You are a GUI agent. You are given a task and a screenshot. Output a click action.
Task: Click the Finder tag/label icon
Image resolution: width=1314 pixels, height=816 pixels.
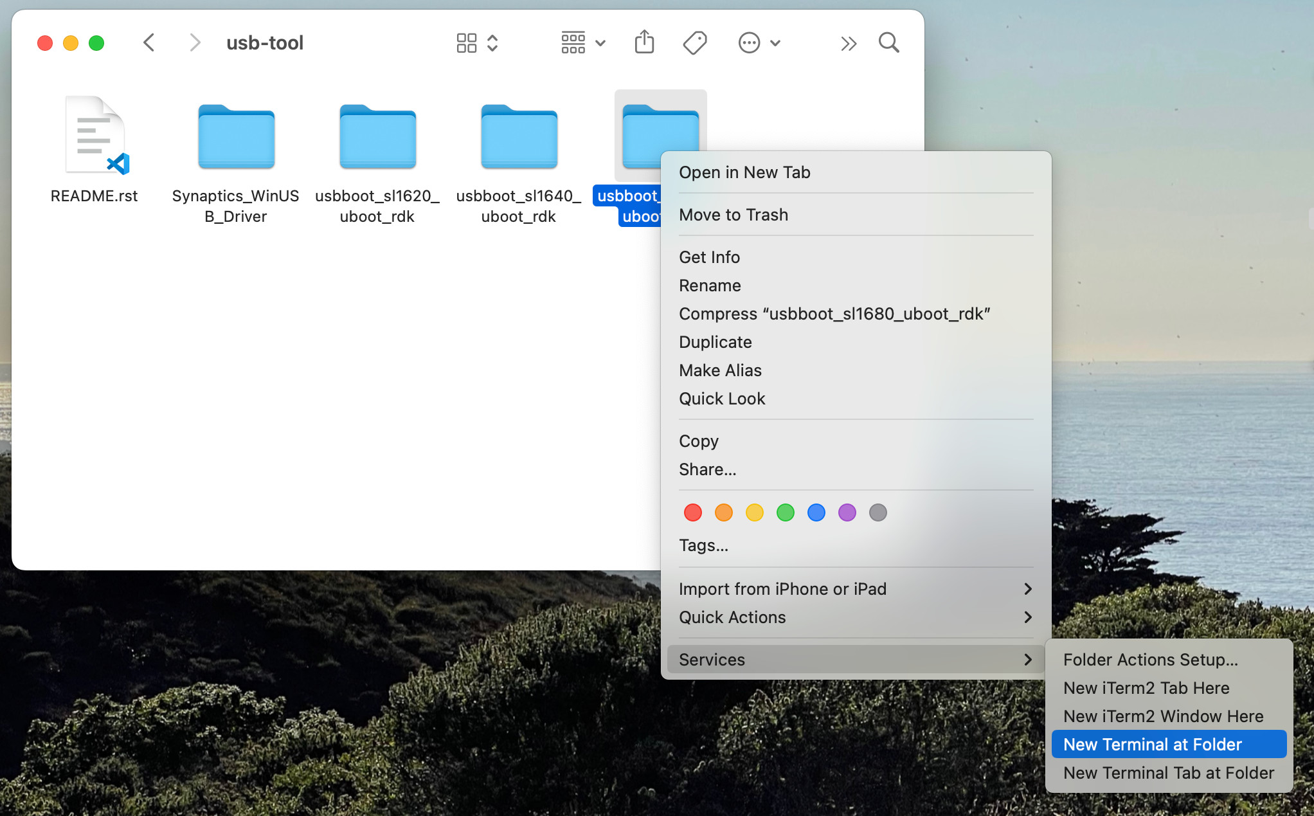click(x=697, y=43)
